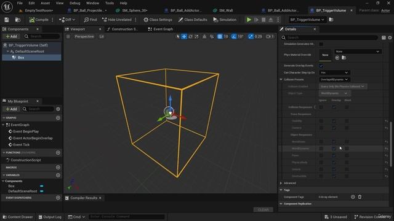Open Output Log
Screen dimensions: 394x221
[x=50, y=217]
